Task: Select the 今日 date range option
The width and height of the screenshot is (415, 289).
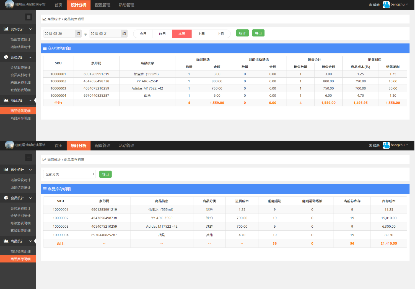Action: pos(143,34)
